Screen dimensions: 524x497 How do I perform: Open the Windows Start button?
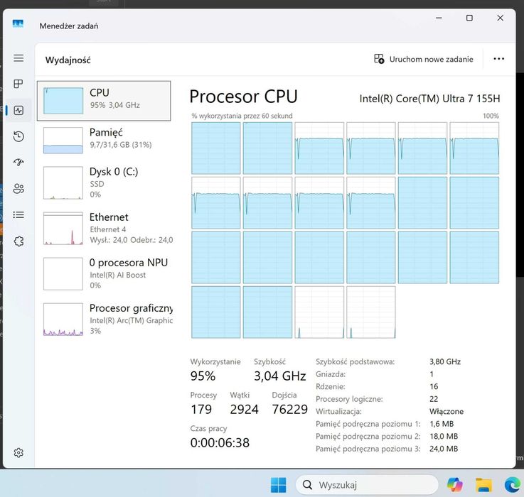[x=279, y=485]
